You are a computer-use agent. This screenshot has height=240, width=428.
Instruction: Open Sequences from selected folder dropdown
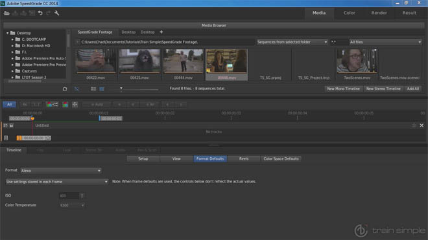click(292, 42)
